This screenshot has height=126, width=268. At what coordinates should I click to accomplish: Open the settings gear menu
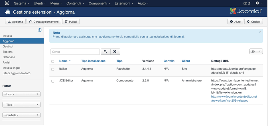(x=259, y=3)
